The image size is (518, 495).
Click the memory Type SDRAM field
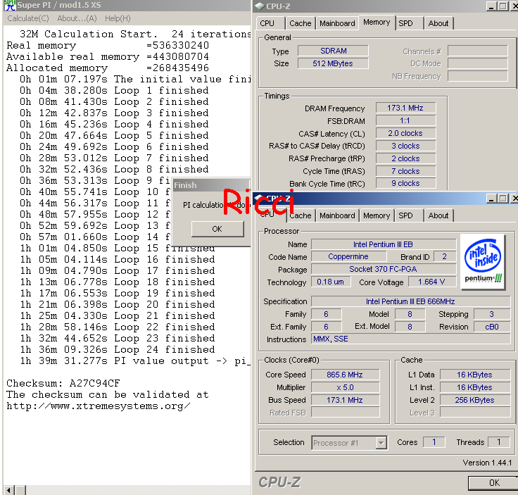333,51
